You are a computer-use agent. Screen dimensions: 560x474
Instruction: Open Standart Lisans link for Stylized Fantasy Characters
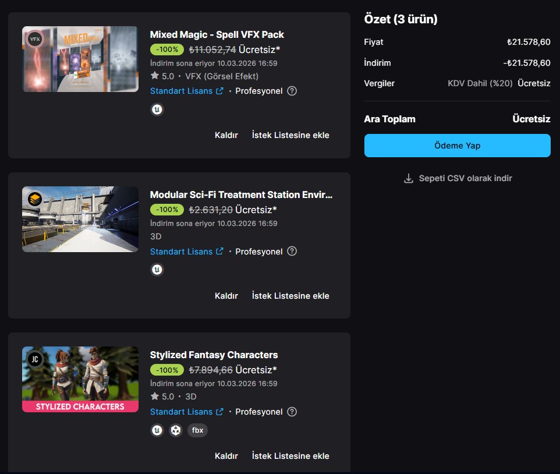click(186, 412)
